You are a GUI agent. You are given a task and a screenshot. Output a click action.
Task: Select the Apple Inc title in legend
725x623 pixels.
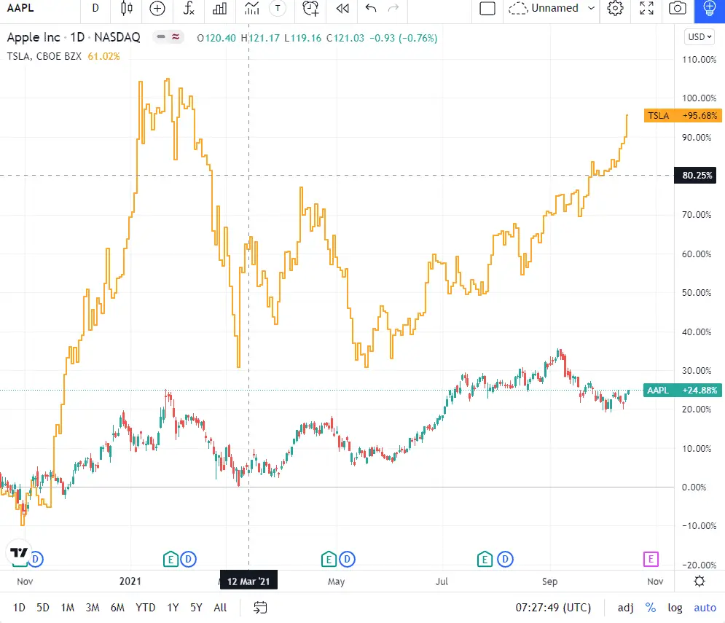[x=34, y=37]
